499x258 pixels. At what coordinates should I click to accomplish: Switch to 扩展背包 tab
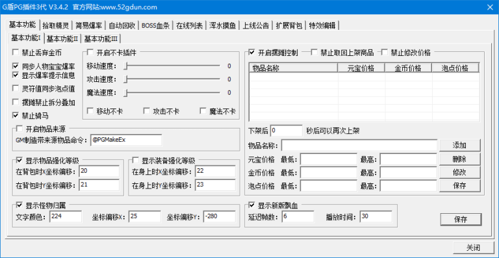coord(289,26)
